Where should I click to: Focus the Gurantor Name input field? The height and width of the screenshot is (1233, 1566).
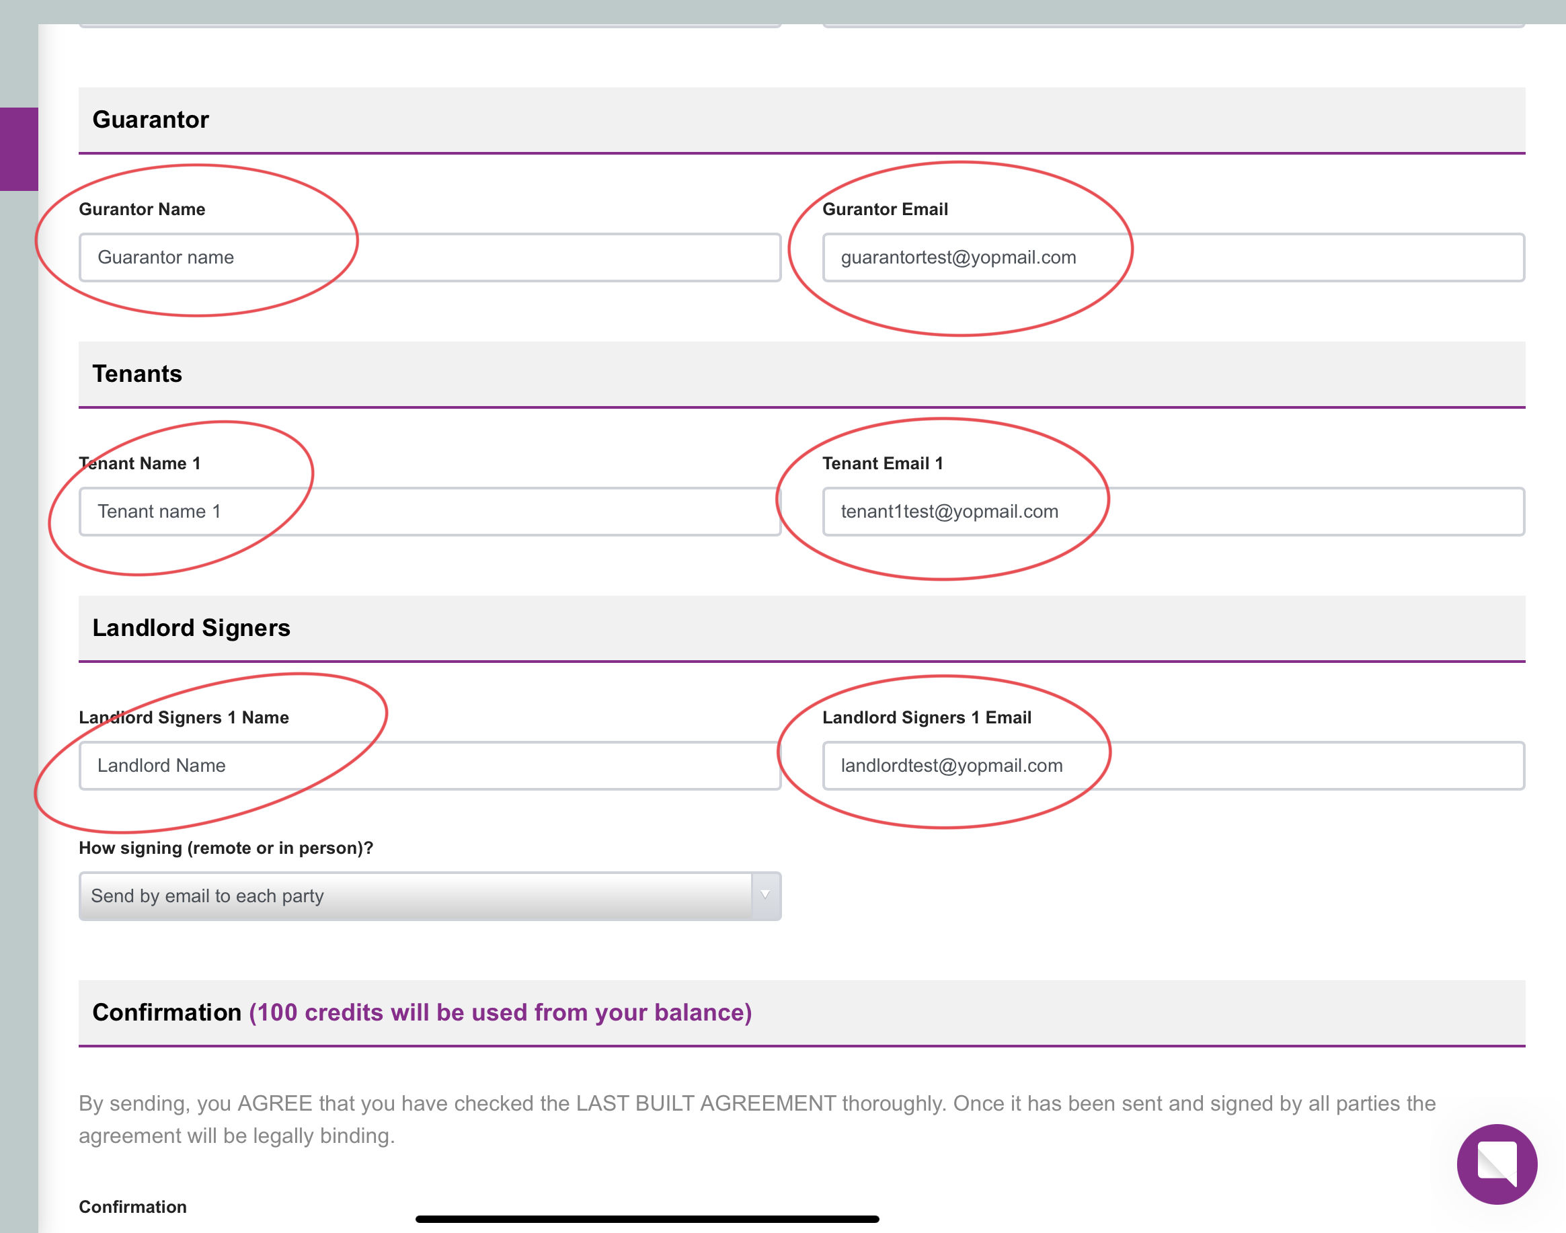[430, 257]
